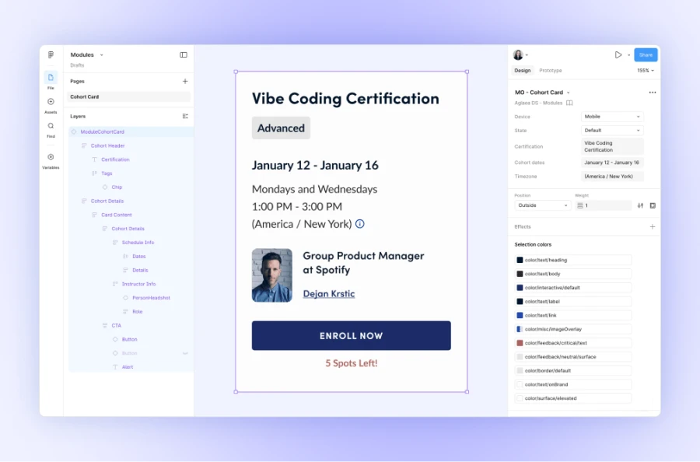
Task: Click the Alert text layer icon
Action: [x=115, y=367]
